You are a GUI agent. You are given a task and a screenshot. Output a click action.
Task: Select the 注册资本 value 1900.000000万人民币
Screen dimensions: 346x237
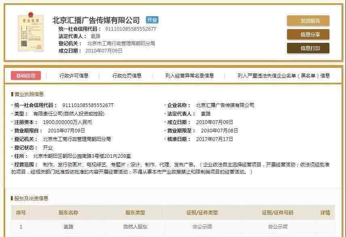click(68, 122)
